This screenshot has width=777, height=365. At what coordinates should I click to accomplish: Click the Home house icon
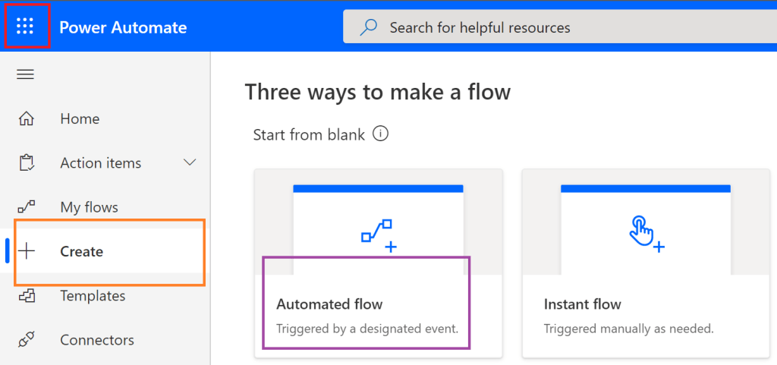27,119
